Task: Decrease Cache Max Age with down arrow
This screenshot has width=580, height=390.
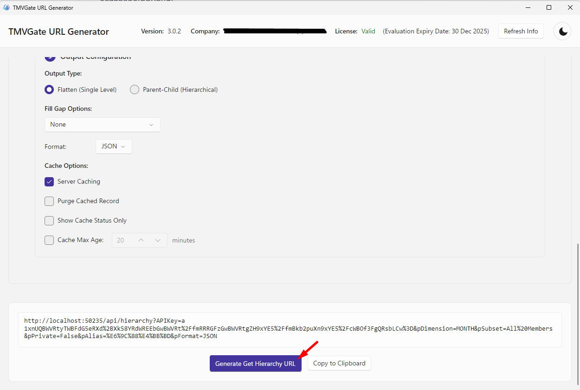Action: [x=158, y=240]
